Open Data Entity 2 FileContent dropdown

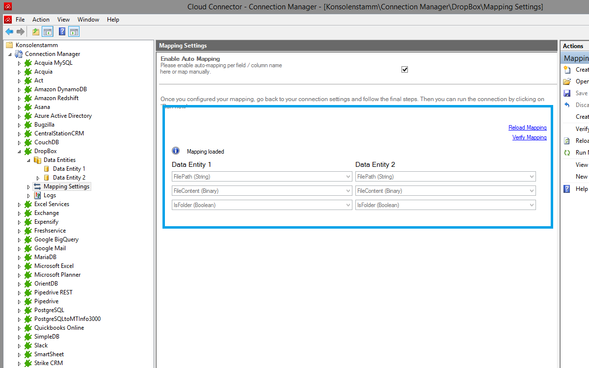pyautogui.click(x=532, y=191)
